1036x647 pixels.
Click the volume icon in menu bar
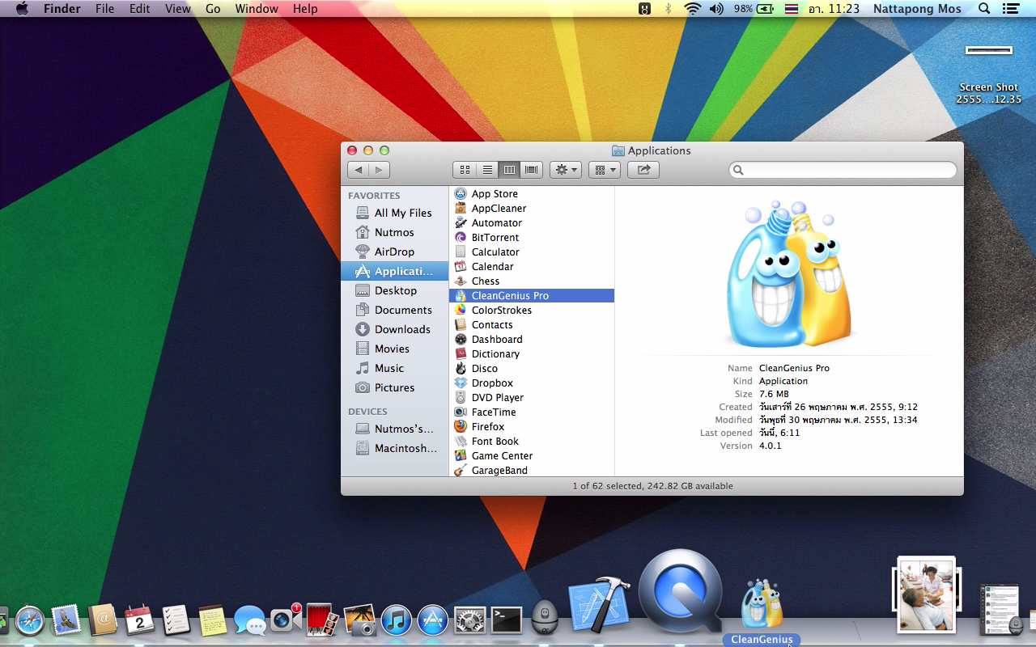tap(716, 9)
